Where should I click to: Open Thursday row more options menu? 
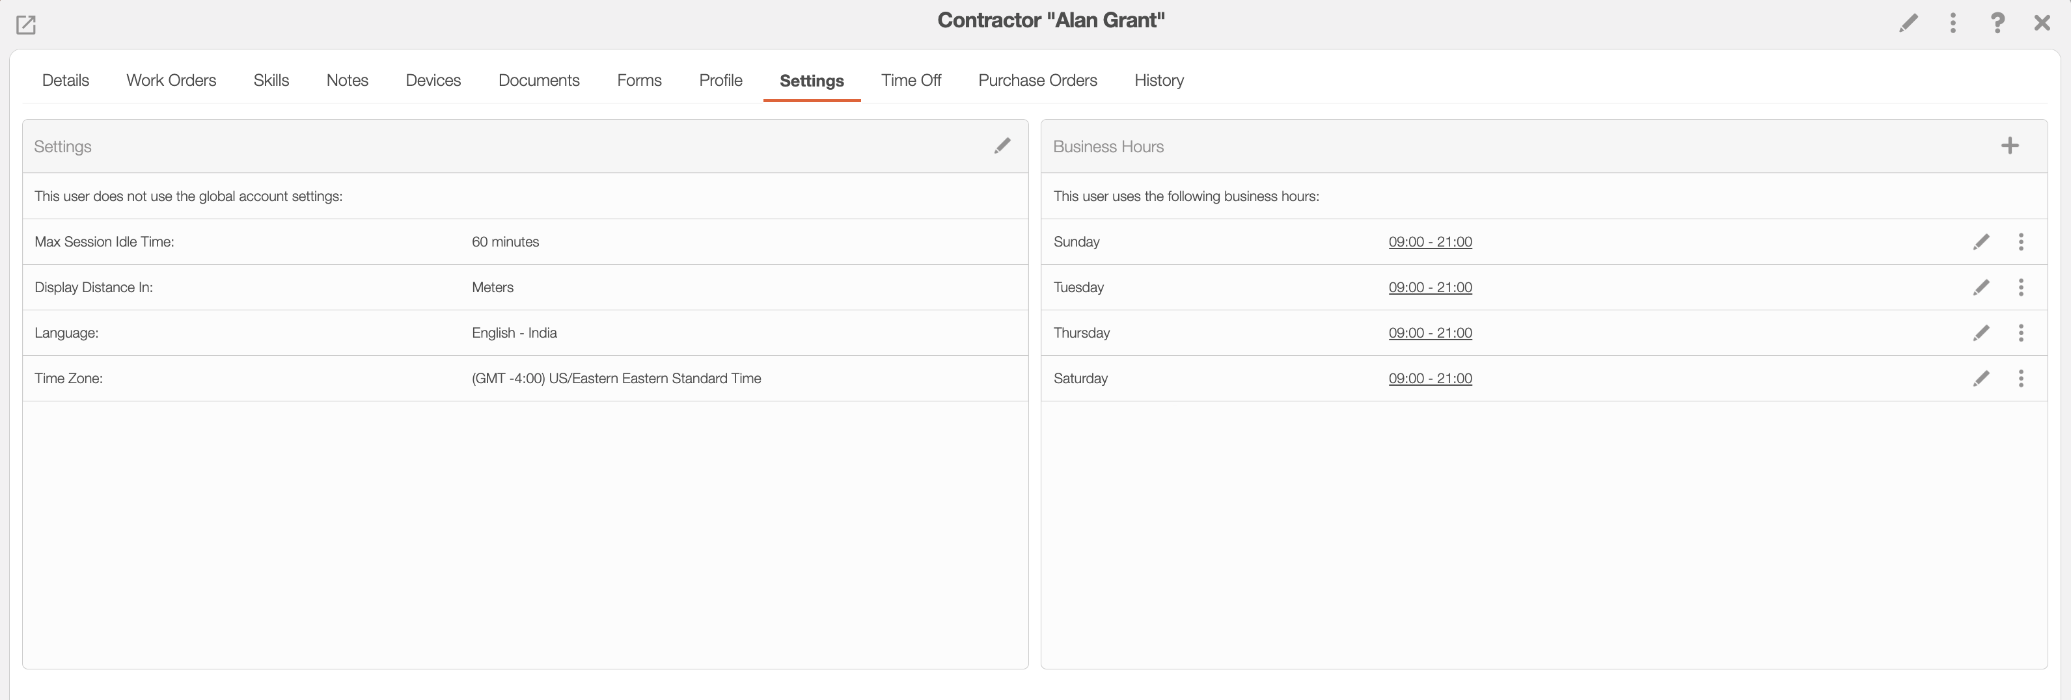click(2021, 332)
